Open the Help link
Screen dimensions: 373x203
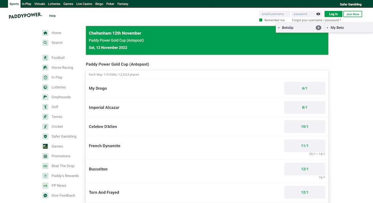[x=52, y=16]
